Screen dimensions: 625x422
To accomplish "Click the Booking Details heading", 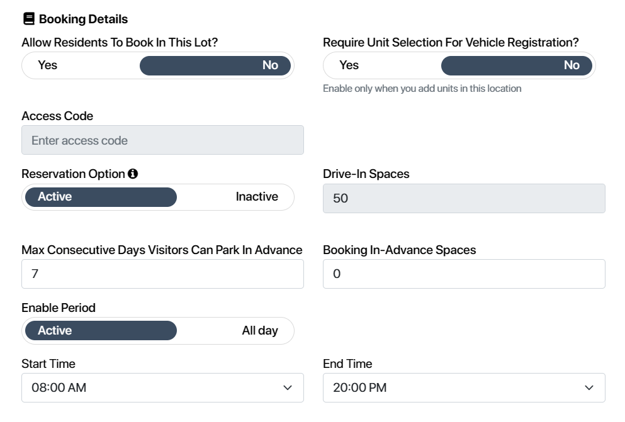I will (83, 19).
